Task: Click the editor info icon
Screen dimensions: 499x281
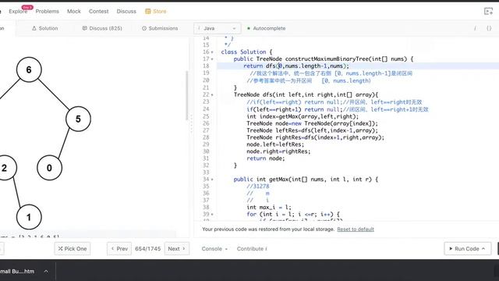Action: 475,28
